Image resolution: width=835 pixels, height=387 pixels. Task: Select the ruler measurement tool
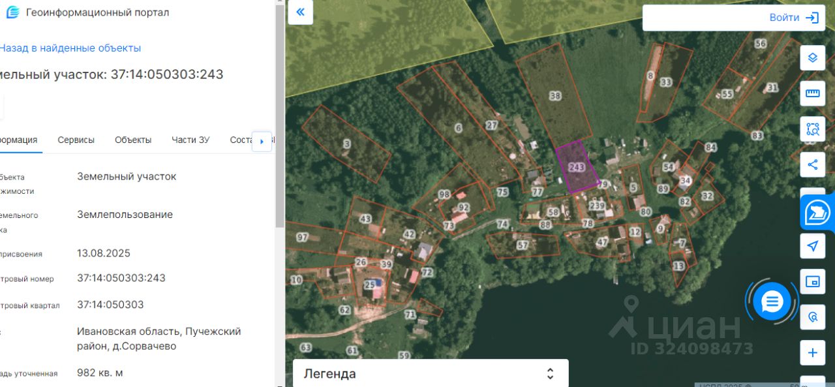813,93
